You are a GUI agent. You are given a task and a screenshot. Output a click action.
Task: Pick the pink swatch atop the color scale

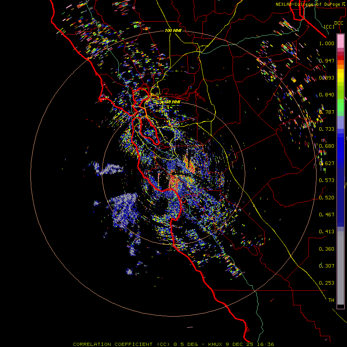point(340,41)
